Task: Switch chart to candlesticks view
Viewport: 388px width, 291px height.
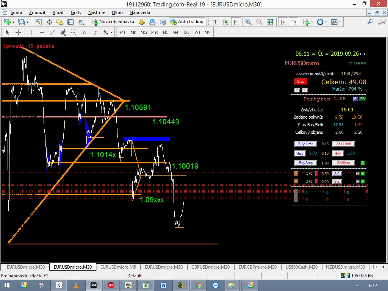Action: pyautogui.click(x=225, y=22)
